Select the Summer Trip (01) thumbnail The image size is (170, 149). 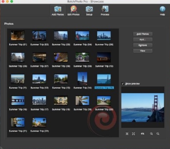tap(18, 35)
